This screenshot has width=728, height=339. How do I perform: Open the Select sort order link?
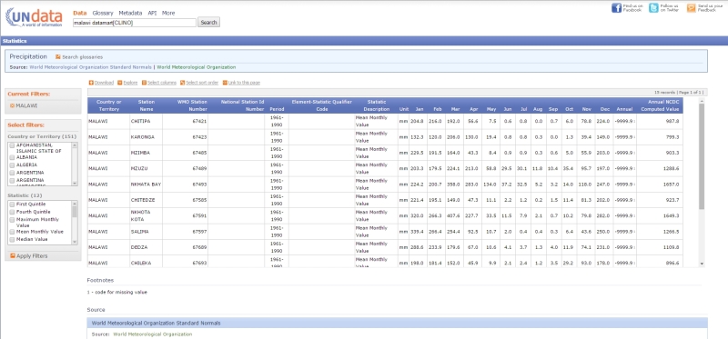tap(202, 83)
